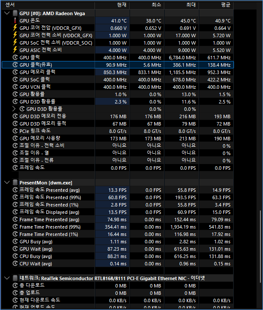The width and height of the screenshot is (263, 310).
Task: Select the GPU 온도 sensor row
Action: [x=117, y=20]
